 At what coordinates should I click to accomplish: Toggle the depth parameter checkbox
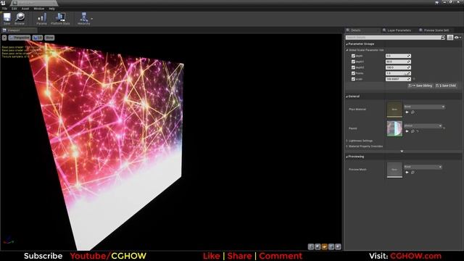coord(353,56)
